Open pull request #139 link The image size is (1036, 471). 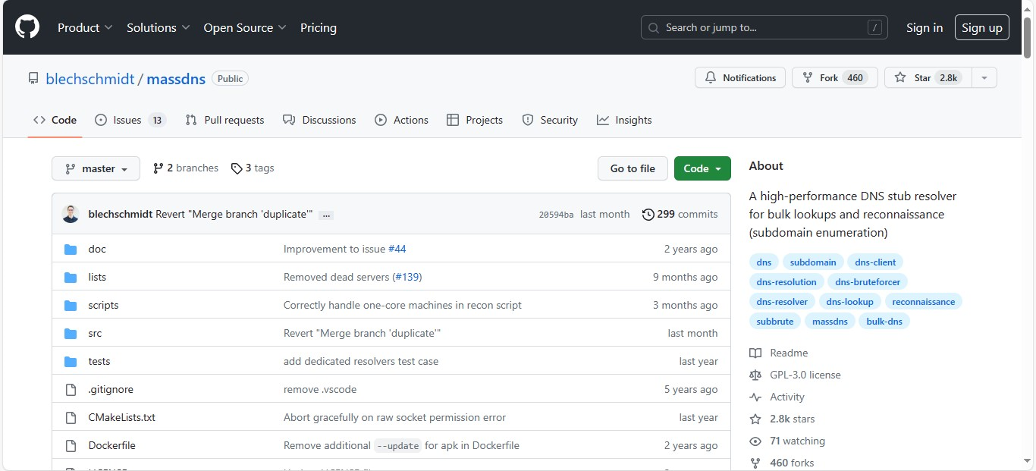coord(407,277)
